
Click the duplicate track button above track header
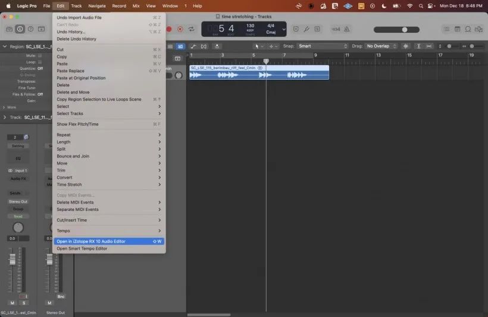[177, 58]
